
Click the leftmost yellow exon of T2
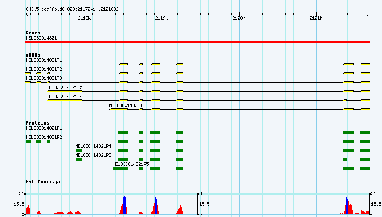pos(28,73)
